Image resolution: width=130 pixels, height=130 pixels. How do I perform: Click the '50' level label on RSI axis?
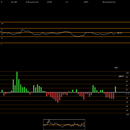click(2, 34)
